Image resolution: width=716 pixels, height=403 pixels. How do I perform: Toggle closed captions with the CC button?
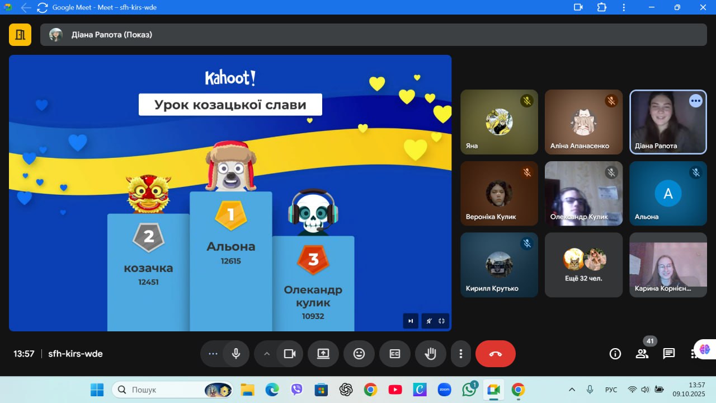[395, 354]
